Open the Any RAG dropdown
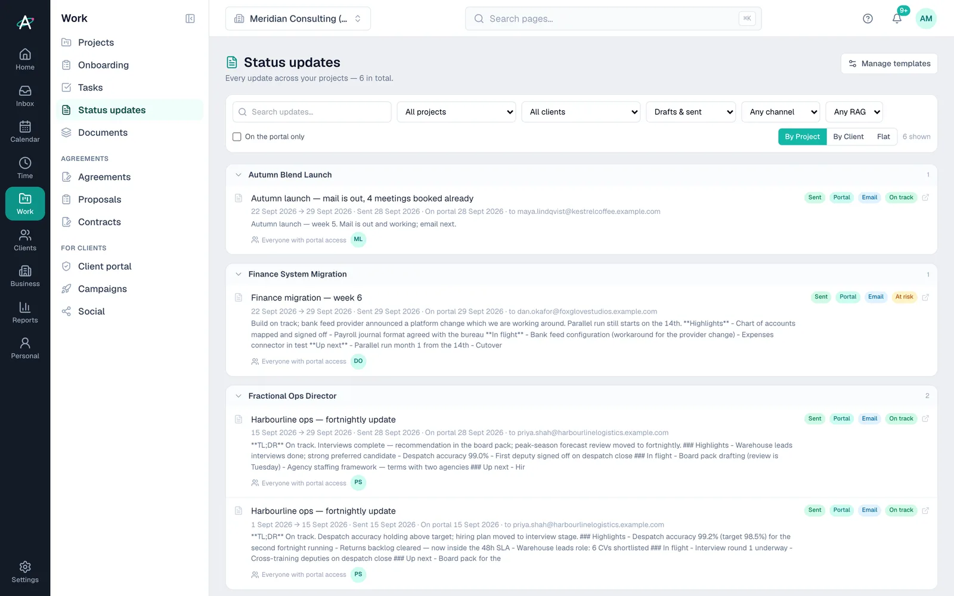Viewport: 954px width, 596px height. [854, 112]
